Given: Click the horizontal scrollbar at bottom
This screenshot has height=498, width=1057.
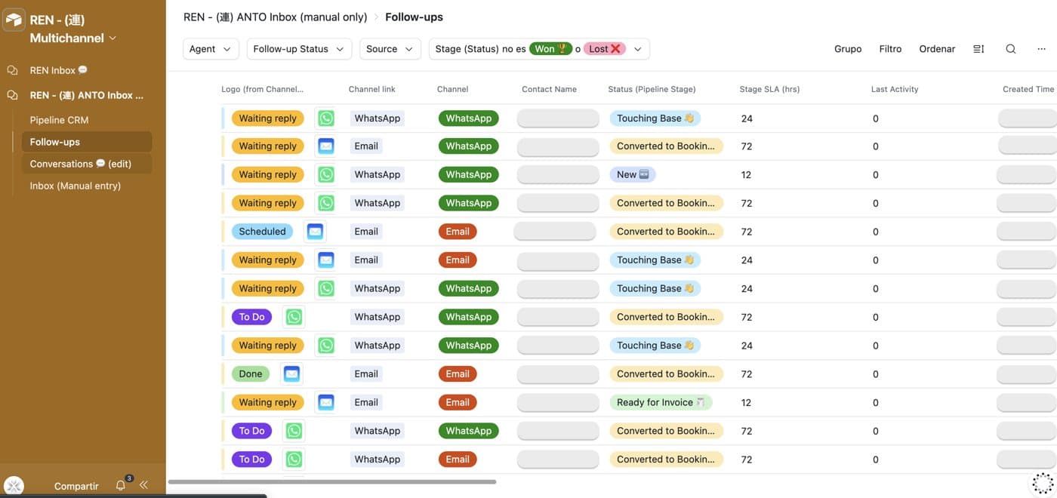Looking at the screenshot, I should coord(332,481).
